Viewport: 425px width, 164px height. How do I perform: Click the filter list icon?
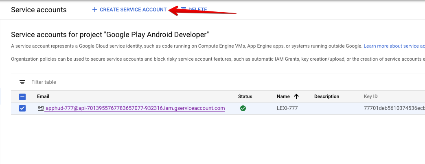coord(22,82)
